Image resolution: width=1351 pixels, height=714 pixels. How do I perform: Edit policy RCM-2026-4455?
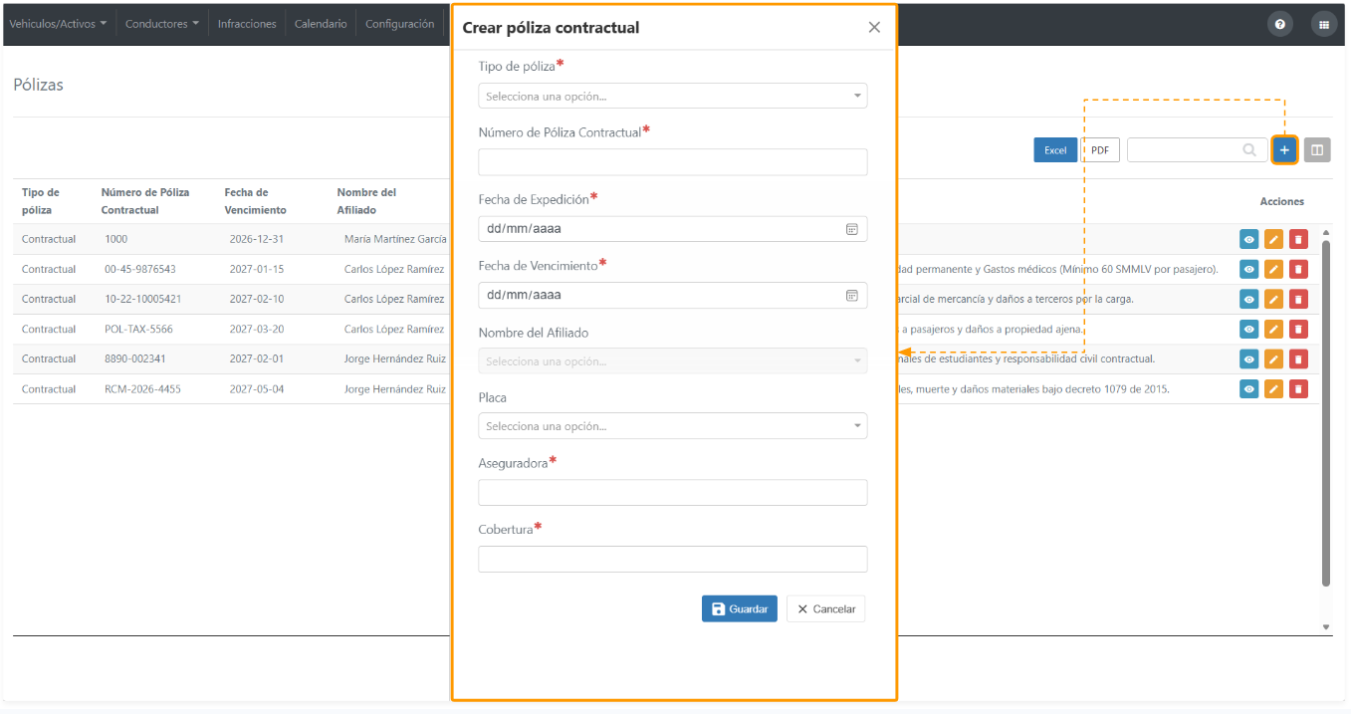[x=1273, y=388]
